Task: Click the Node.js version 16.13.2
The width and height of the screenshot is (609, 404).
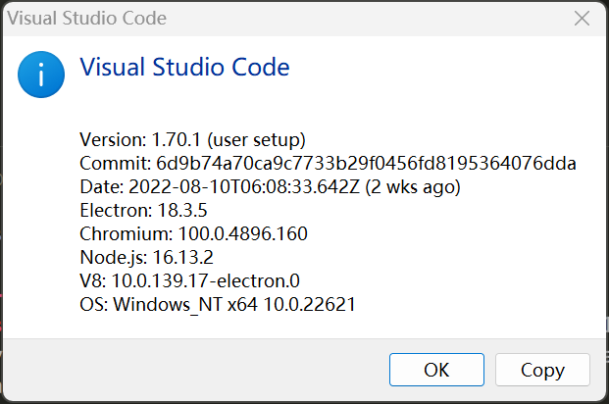Action: tap(183, 257)
